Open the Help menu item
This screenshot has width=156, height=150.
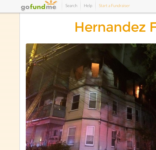[x=88, y=6]
